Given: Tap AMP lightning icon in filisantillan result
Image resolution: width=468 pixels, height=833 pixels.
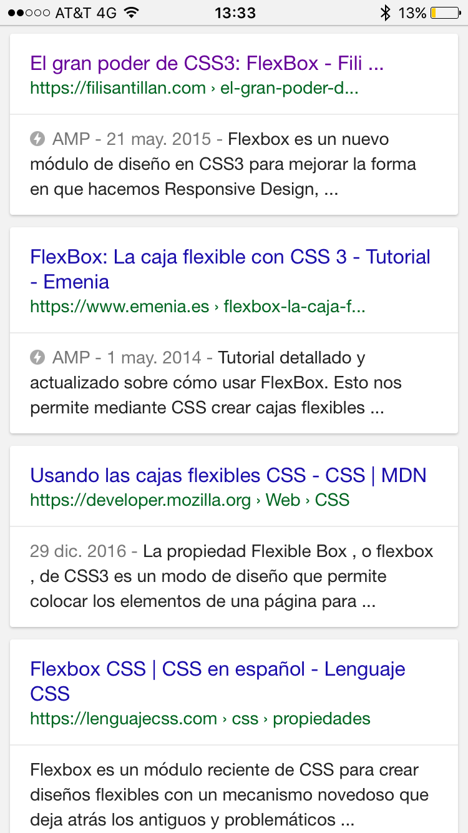Looking at the screenshot, I should point(37,139).
